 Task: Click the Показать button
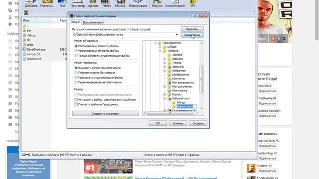pos(192,29)
